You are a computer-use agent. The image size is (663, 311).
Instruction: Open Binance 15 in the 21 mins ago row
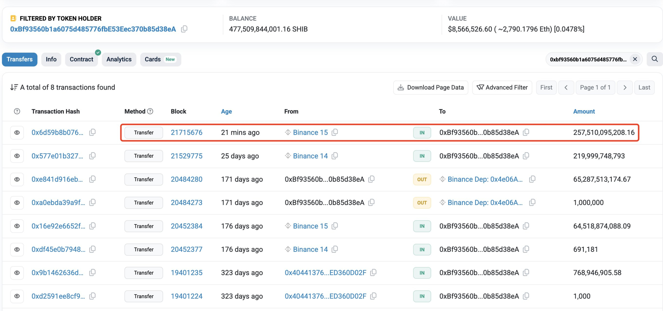tap(310, 132)
